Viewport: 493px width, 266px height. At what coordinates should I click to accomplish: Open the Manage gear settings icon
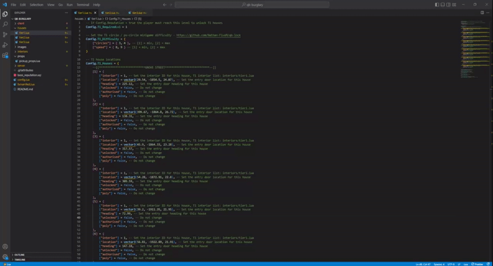(x=5, y=256)
